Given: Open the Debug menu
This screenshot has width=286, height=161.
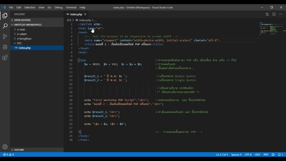Looking at the screenshot, I should tap(59, 8).
